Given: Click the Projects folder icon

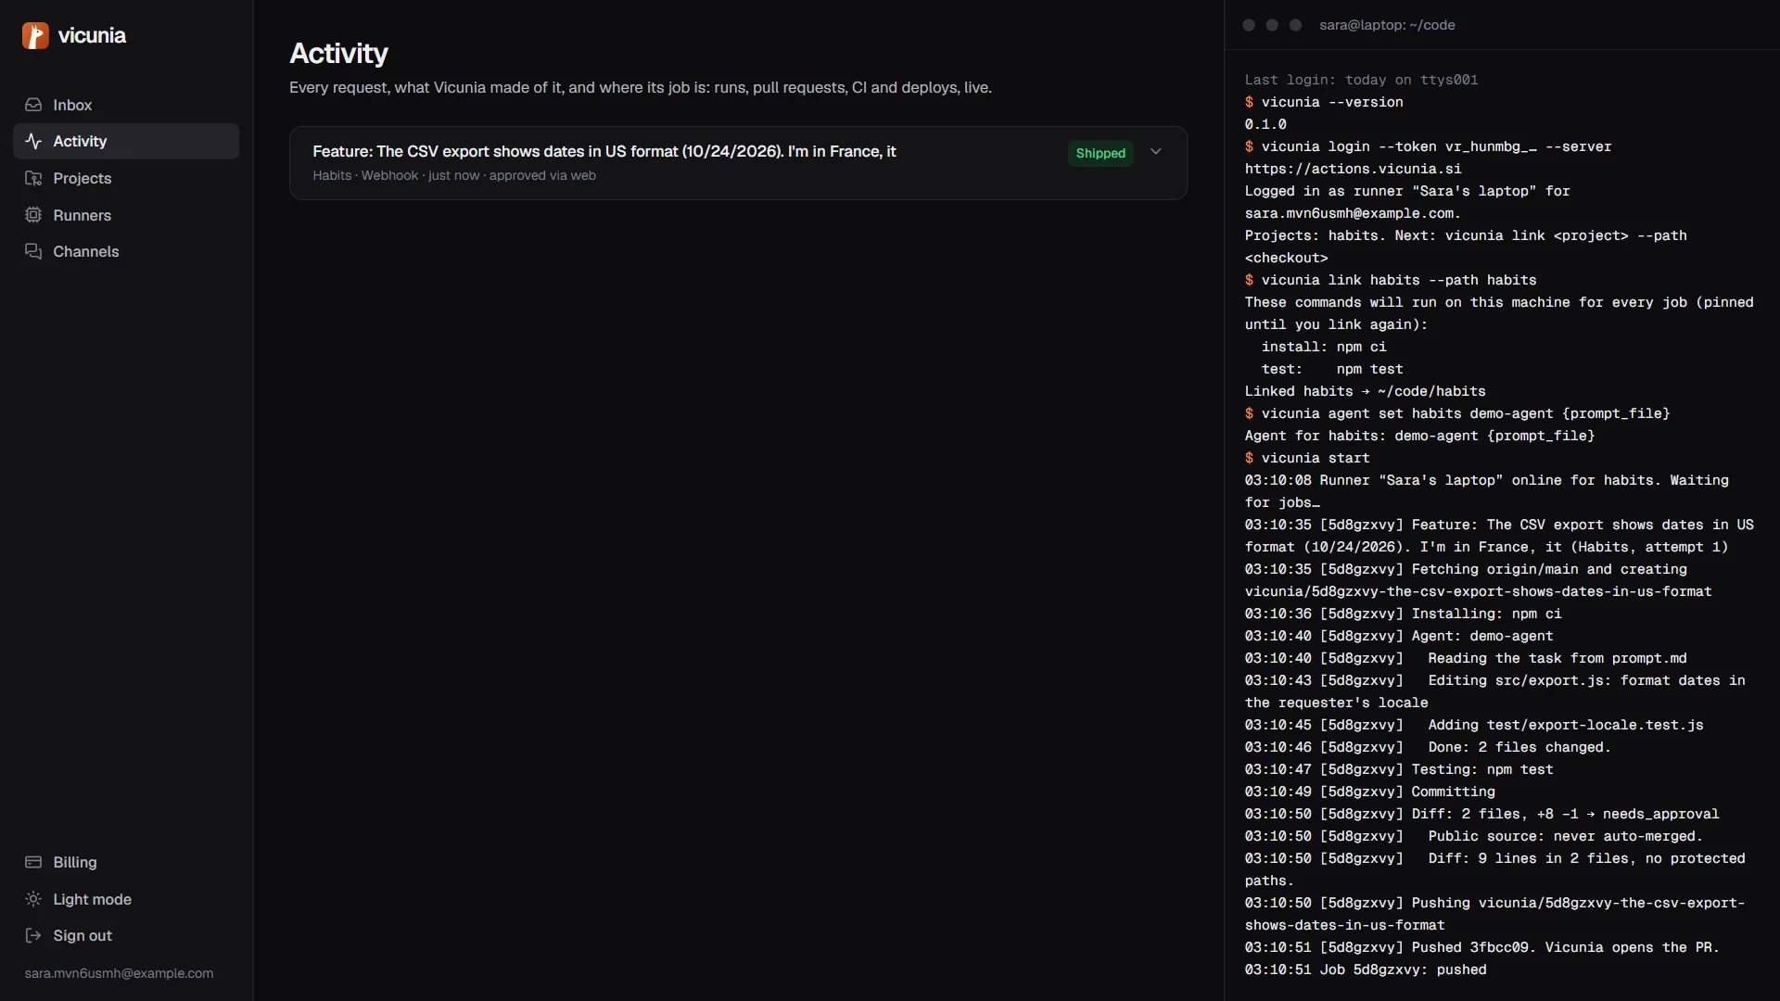Looking at the screenshot, I should pos(33,178).
